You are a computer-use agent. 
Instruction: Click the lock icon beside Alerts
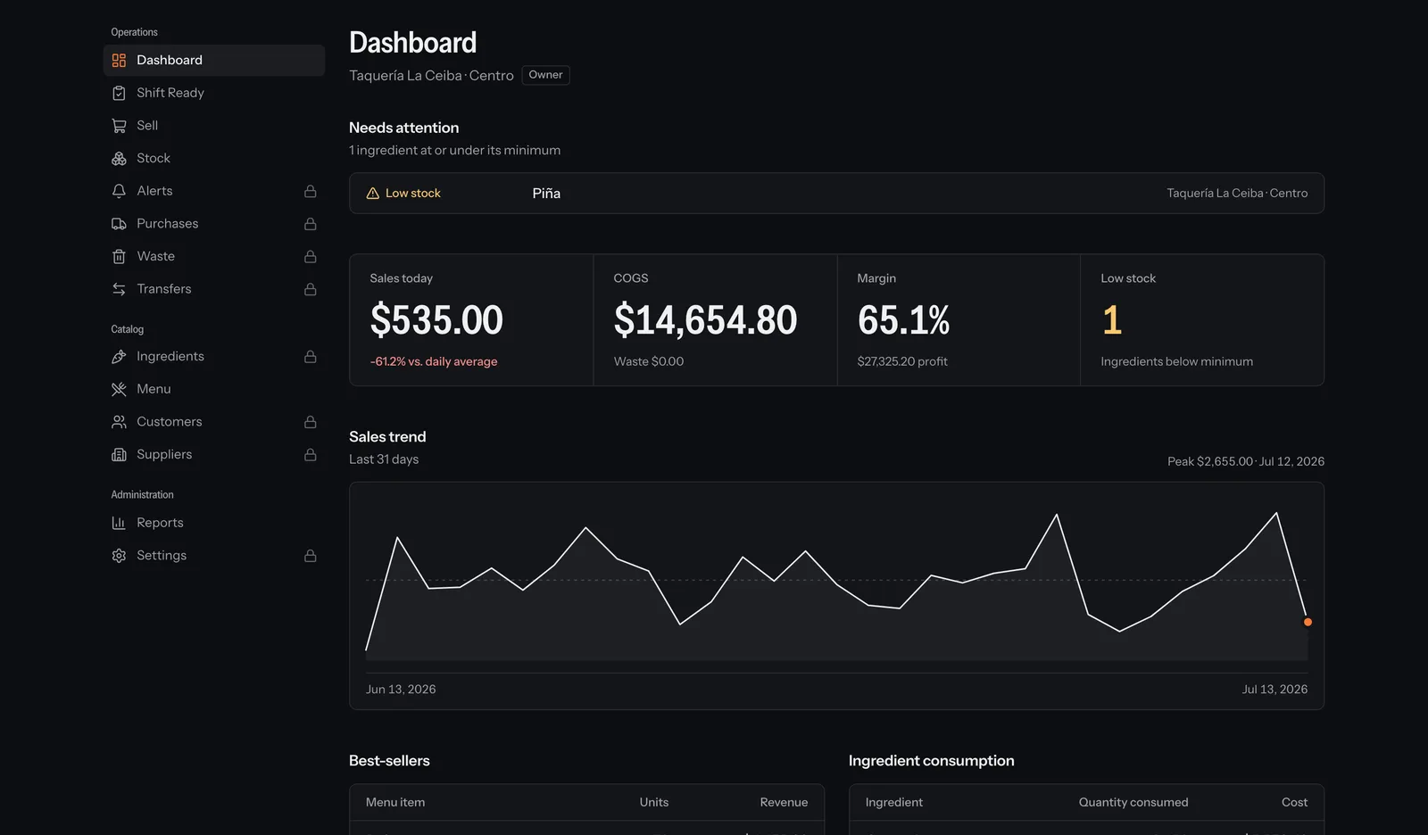click(311, 191)
